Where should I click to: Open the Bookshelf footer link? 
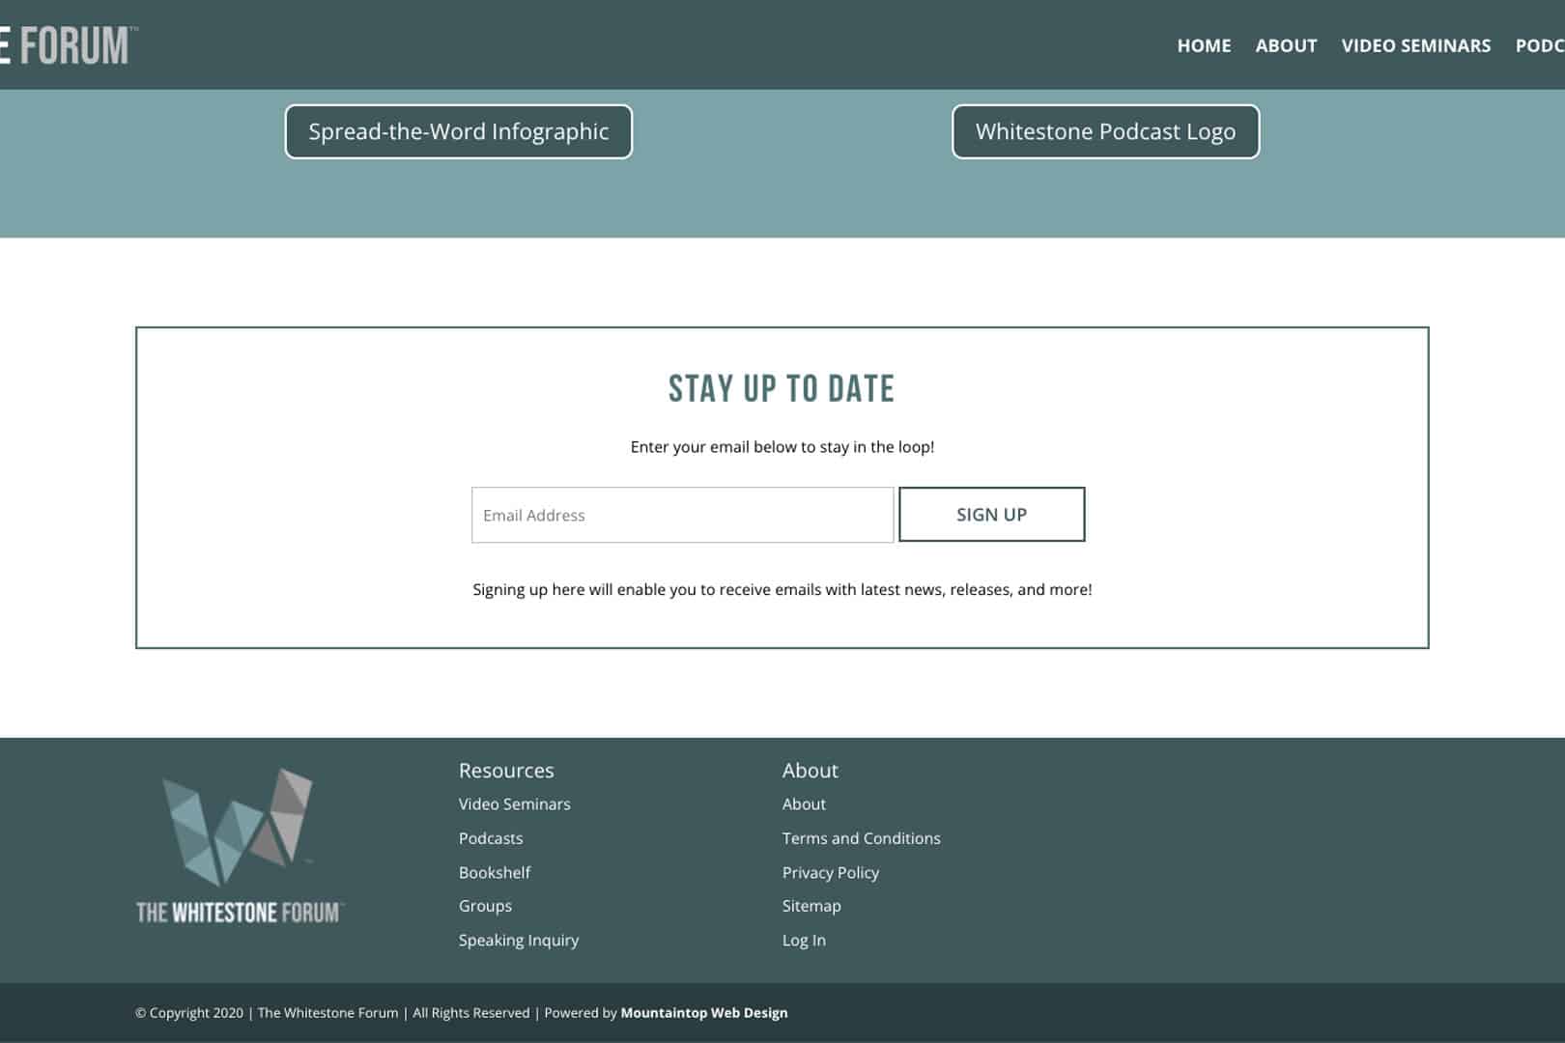[x=495, y=872]
